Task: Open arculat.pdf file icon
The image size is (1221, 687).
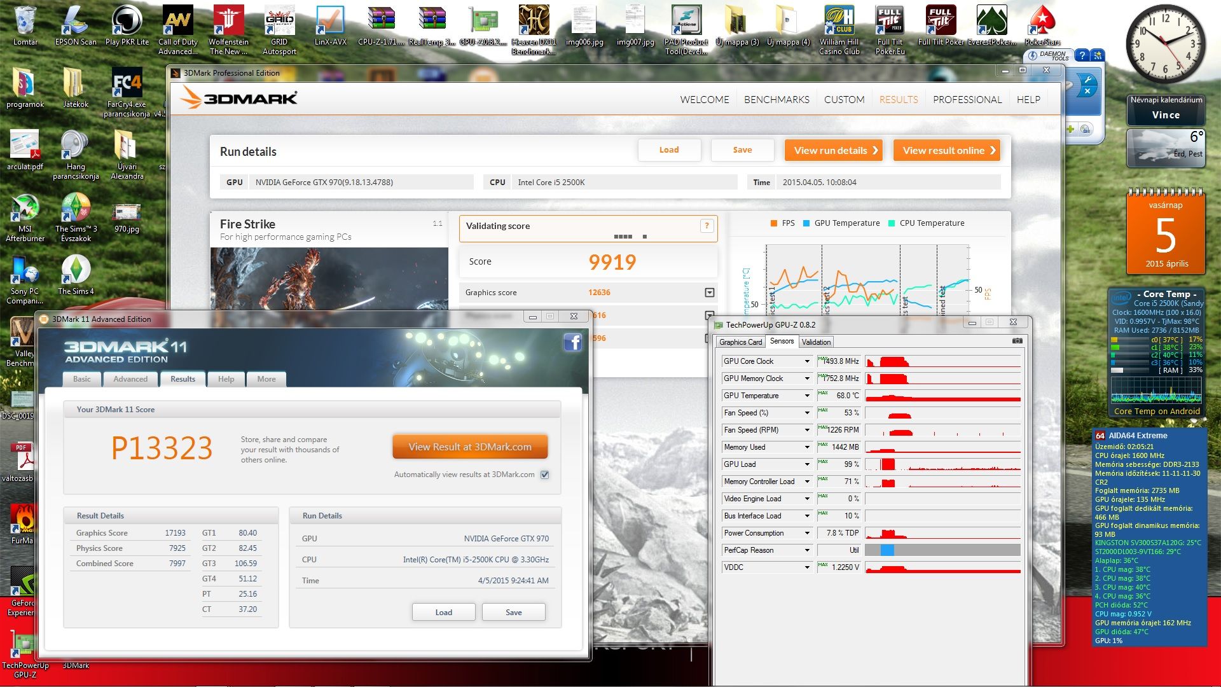Action: click(25, 150)
